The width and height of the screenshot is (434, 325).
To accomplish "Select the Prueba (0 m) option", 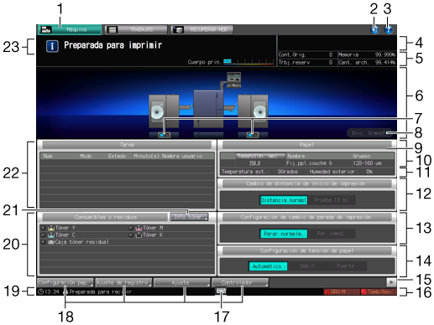I will [x=332, y=200].
